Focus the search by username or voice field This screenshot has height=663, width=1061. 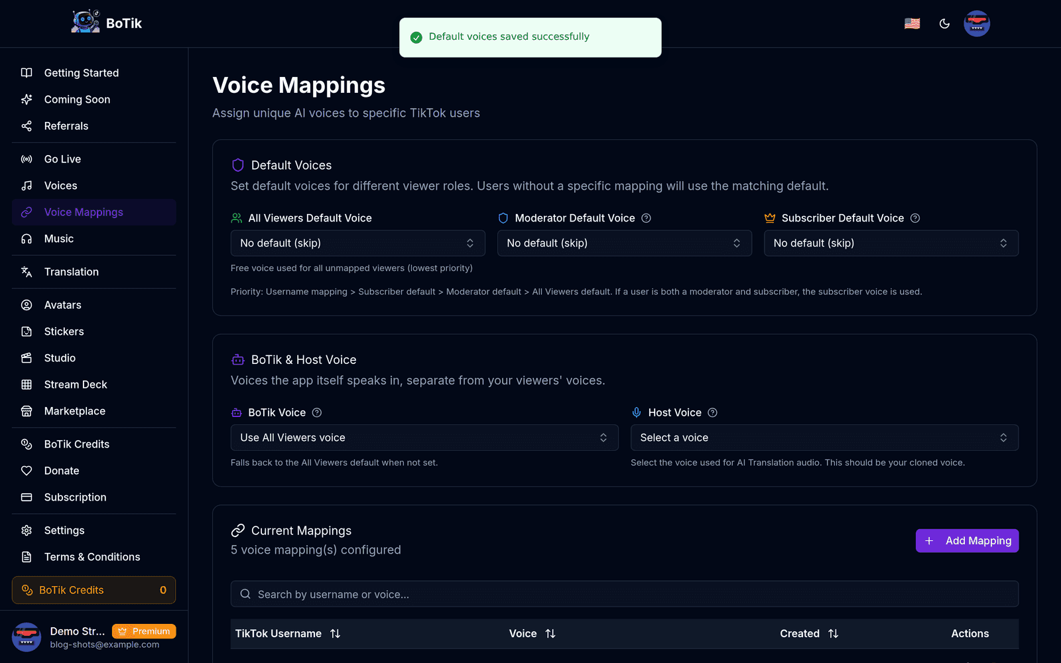625,594
